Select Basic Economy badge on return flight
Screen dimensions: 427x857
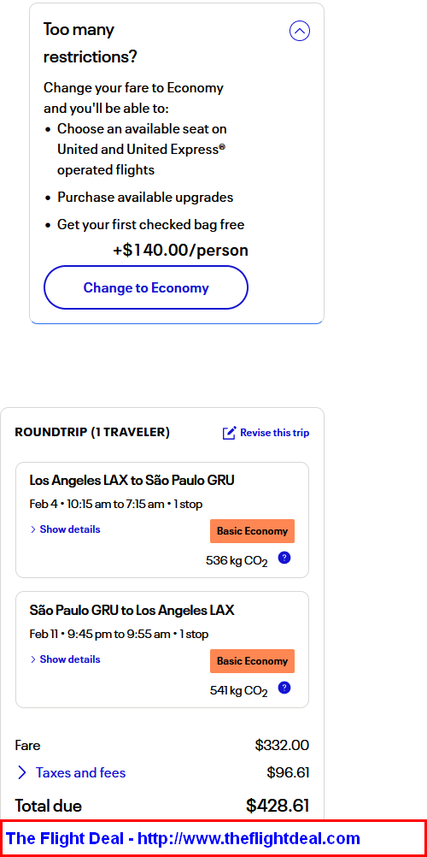(x=252, y=661)
